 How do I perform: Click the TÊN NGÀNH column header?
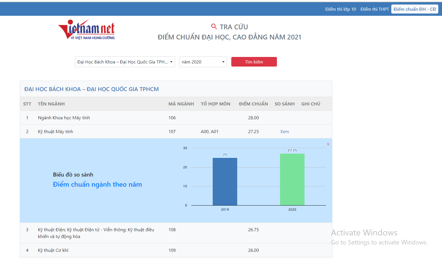(51, 104)
